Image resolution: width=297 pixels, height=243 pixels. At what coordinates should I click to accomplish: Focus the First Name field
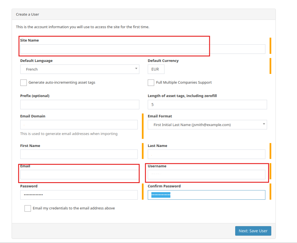(x=79, y=154)
